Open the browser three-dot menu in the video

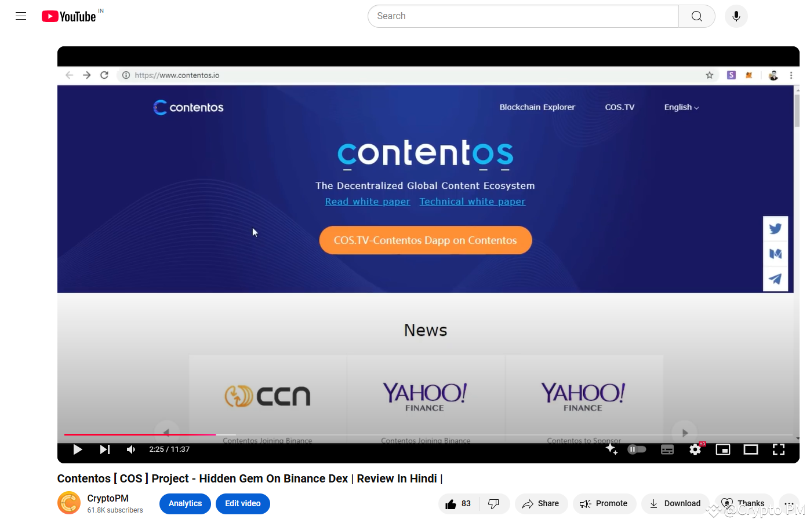[x=791, y=75]
